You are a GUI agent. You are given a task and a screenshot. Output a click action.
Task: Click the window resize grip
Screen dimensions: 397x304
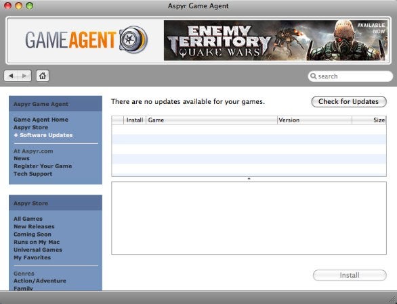coord(393,300)
